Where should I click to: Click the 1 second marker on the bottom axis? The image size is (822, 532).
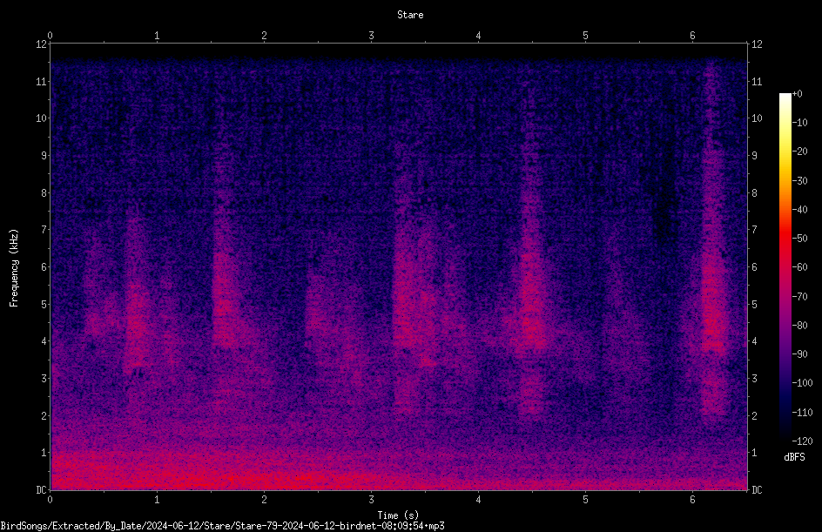coord(157,500)
